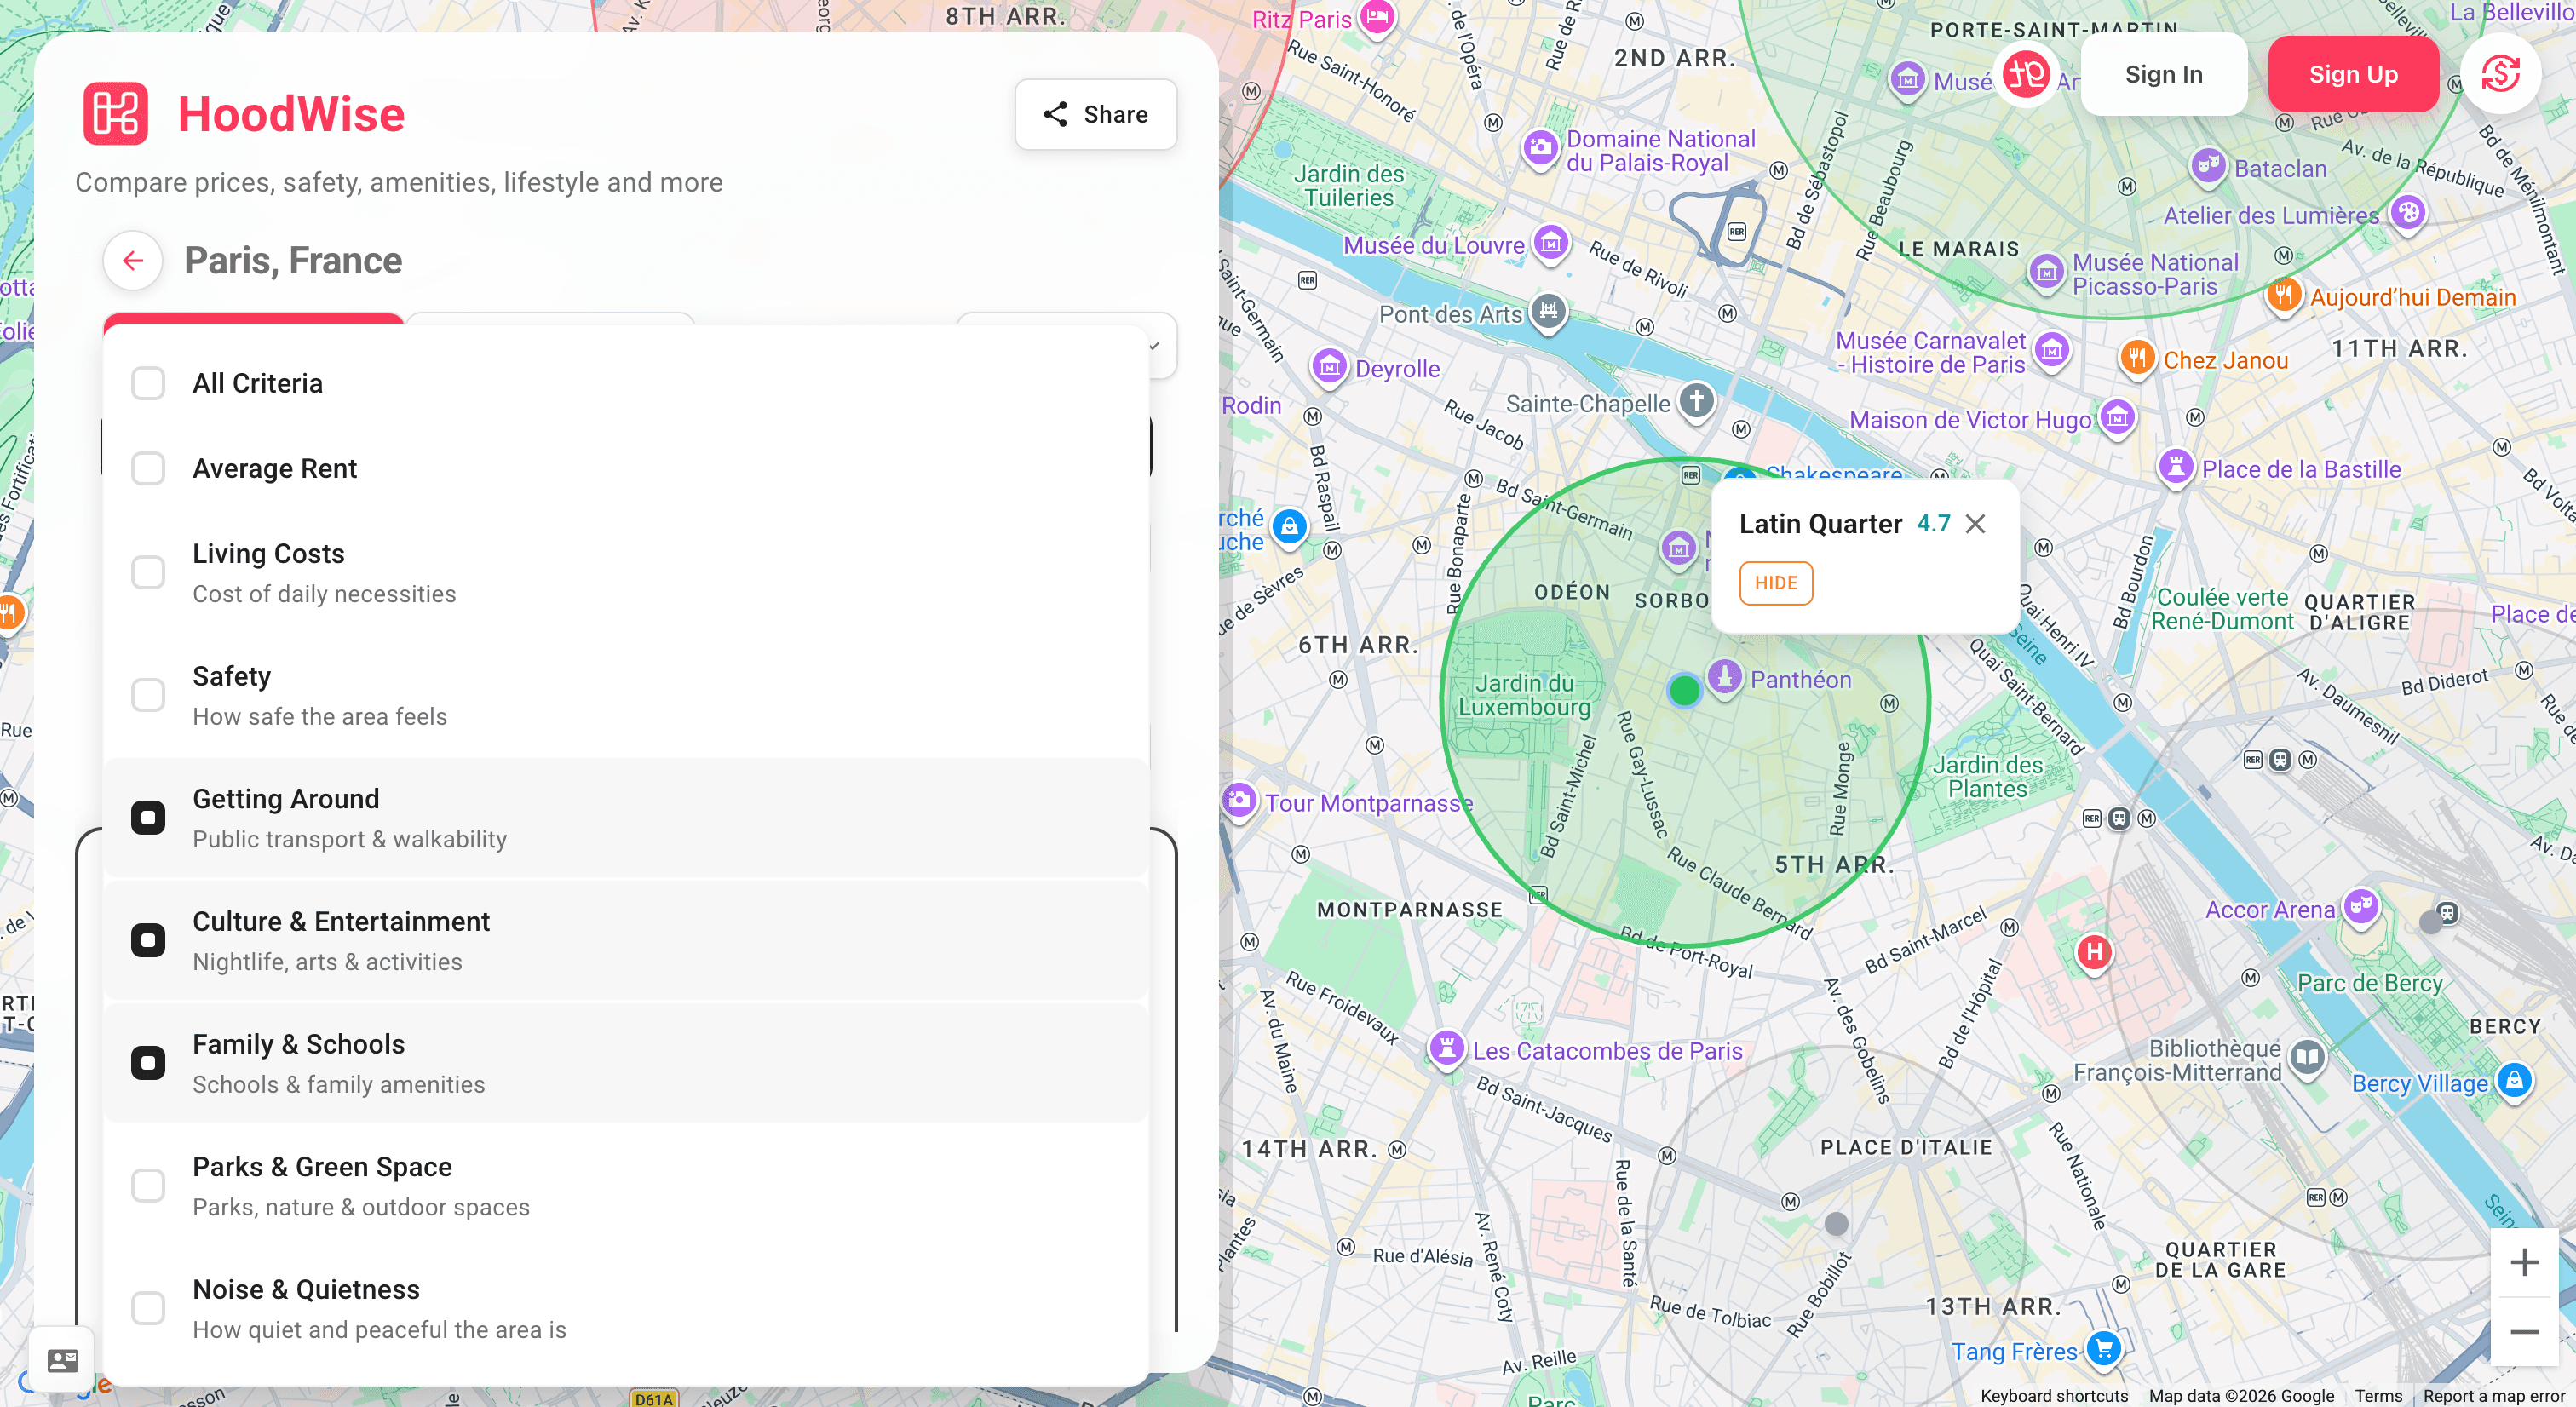This screenshot has height=1407, width=2576.
Task: Click the Panthéon map marker icon
Action: click(1724, 677)
